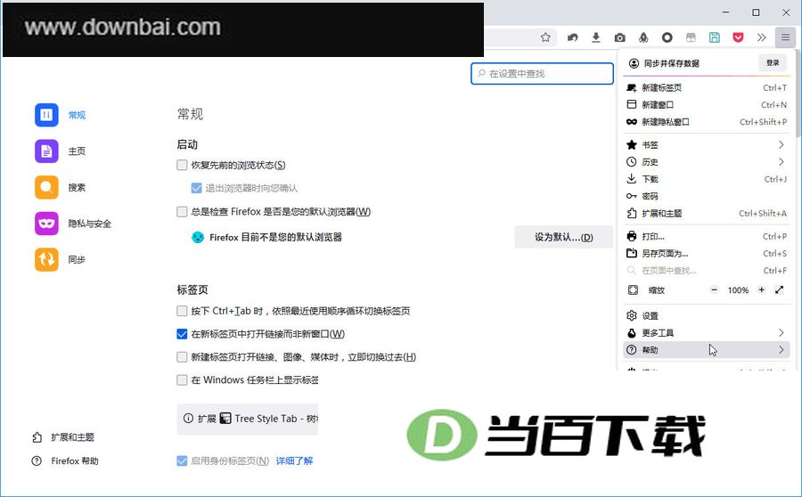The height and width of the screenshot is (497, 802).
Task: Toggle 启用身份标签页 checkbox
Action: coord(182,460)
